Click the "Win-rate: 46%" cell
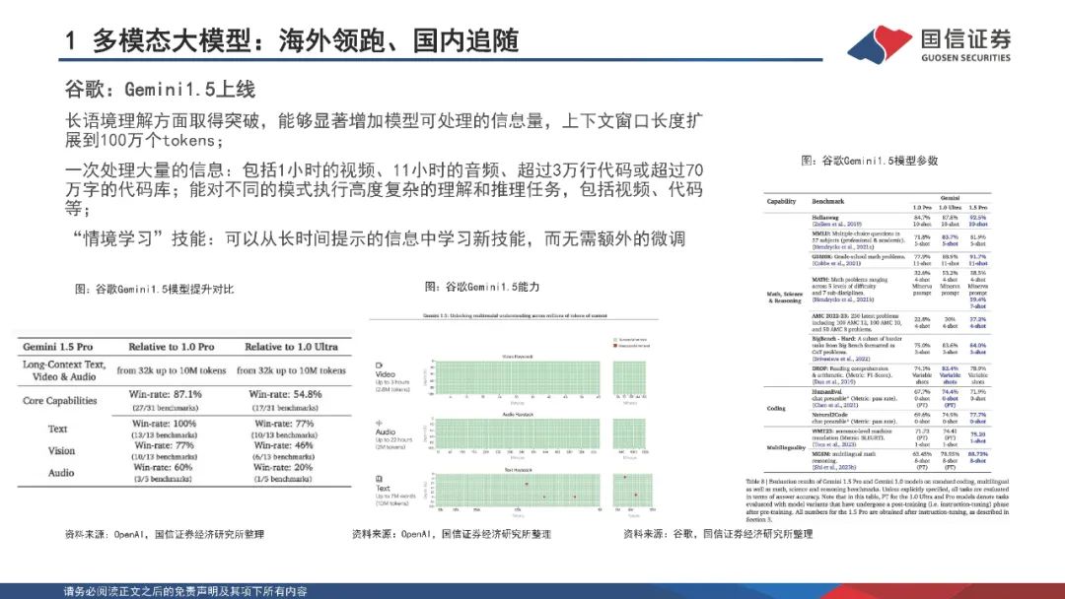This screenshot has height=599, width=1065. click(284, 445)
